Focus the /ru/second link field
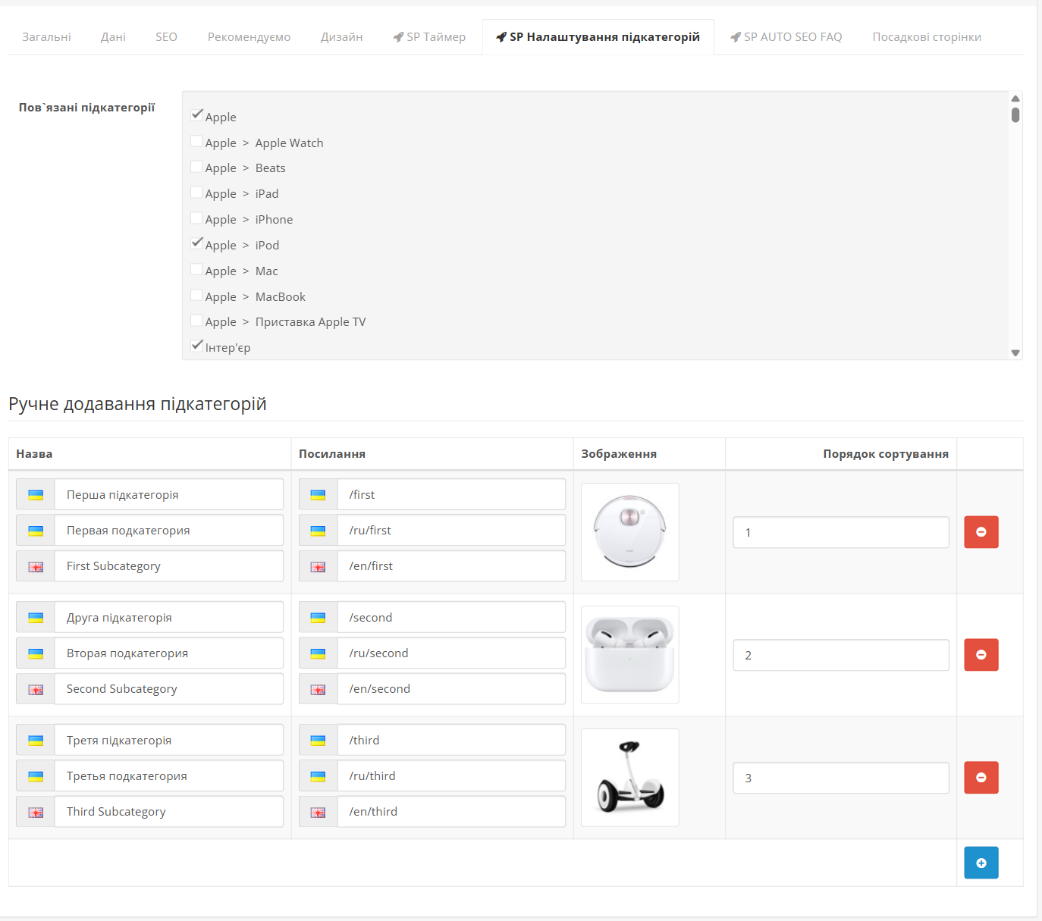This screenshot has width=1042, height=921. click(x=451, y=653)
